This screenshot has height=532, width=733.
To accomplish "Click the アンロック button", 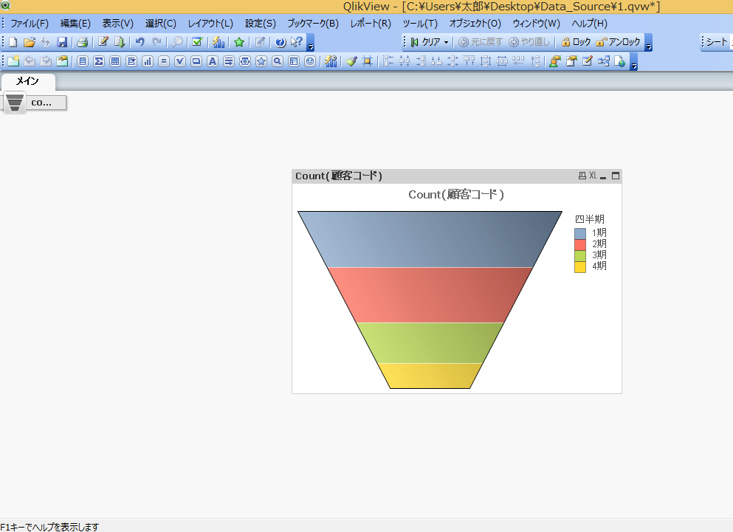I will coord(618,42).
